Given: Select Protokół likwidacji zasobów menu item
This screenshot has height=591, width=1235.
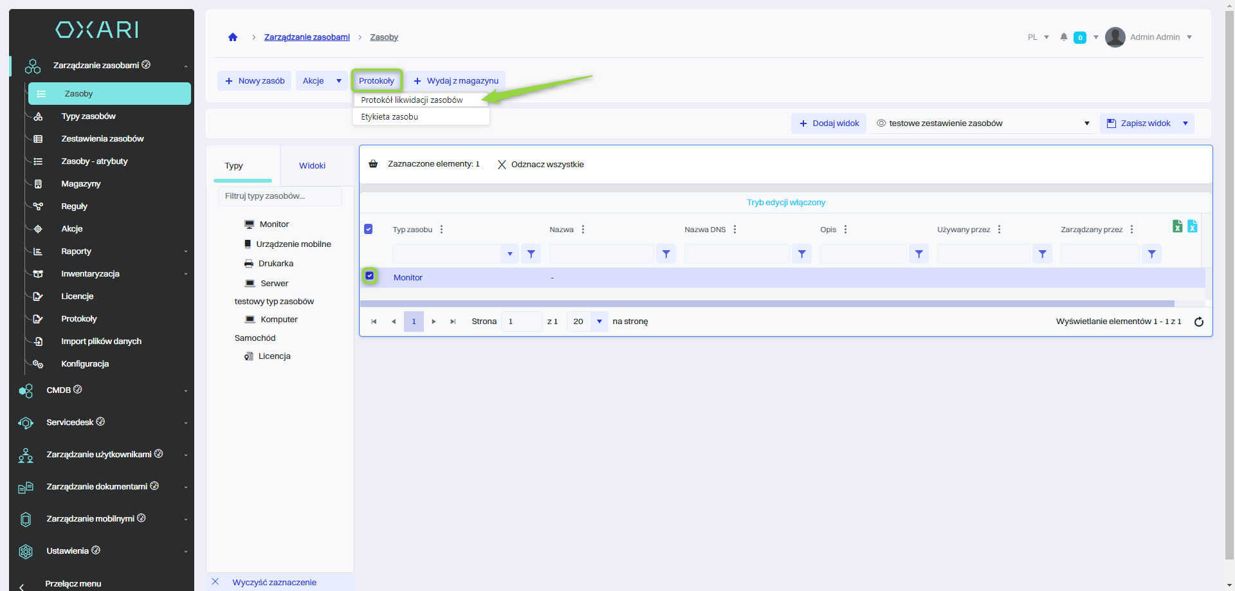Looking at the screenshot, I should pyautogui.click(x=412, y=100).
